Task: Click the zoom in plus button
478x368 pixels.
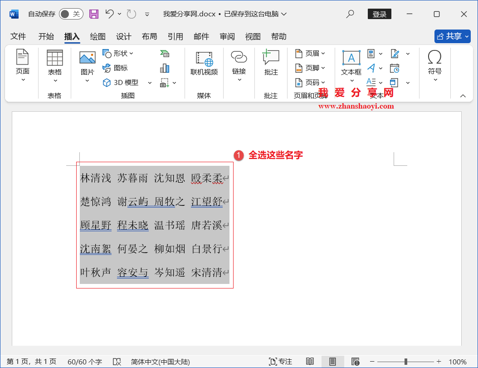Action: (439, 362)
